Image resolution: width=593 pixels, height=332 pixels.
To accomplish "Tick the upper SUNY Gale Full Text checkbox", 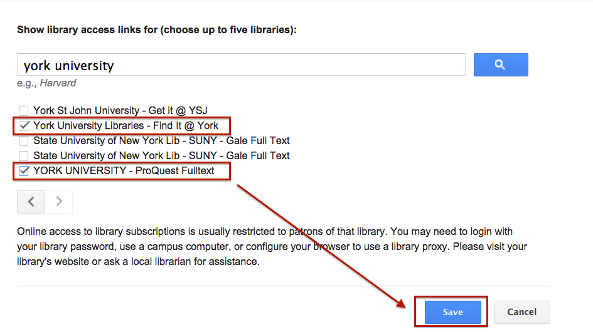I will pyautogui.click(x=23, y=141).
